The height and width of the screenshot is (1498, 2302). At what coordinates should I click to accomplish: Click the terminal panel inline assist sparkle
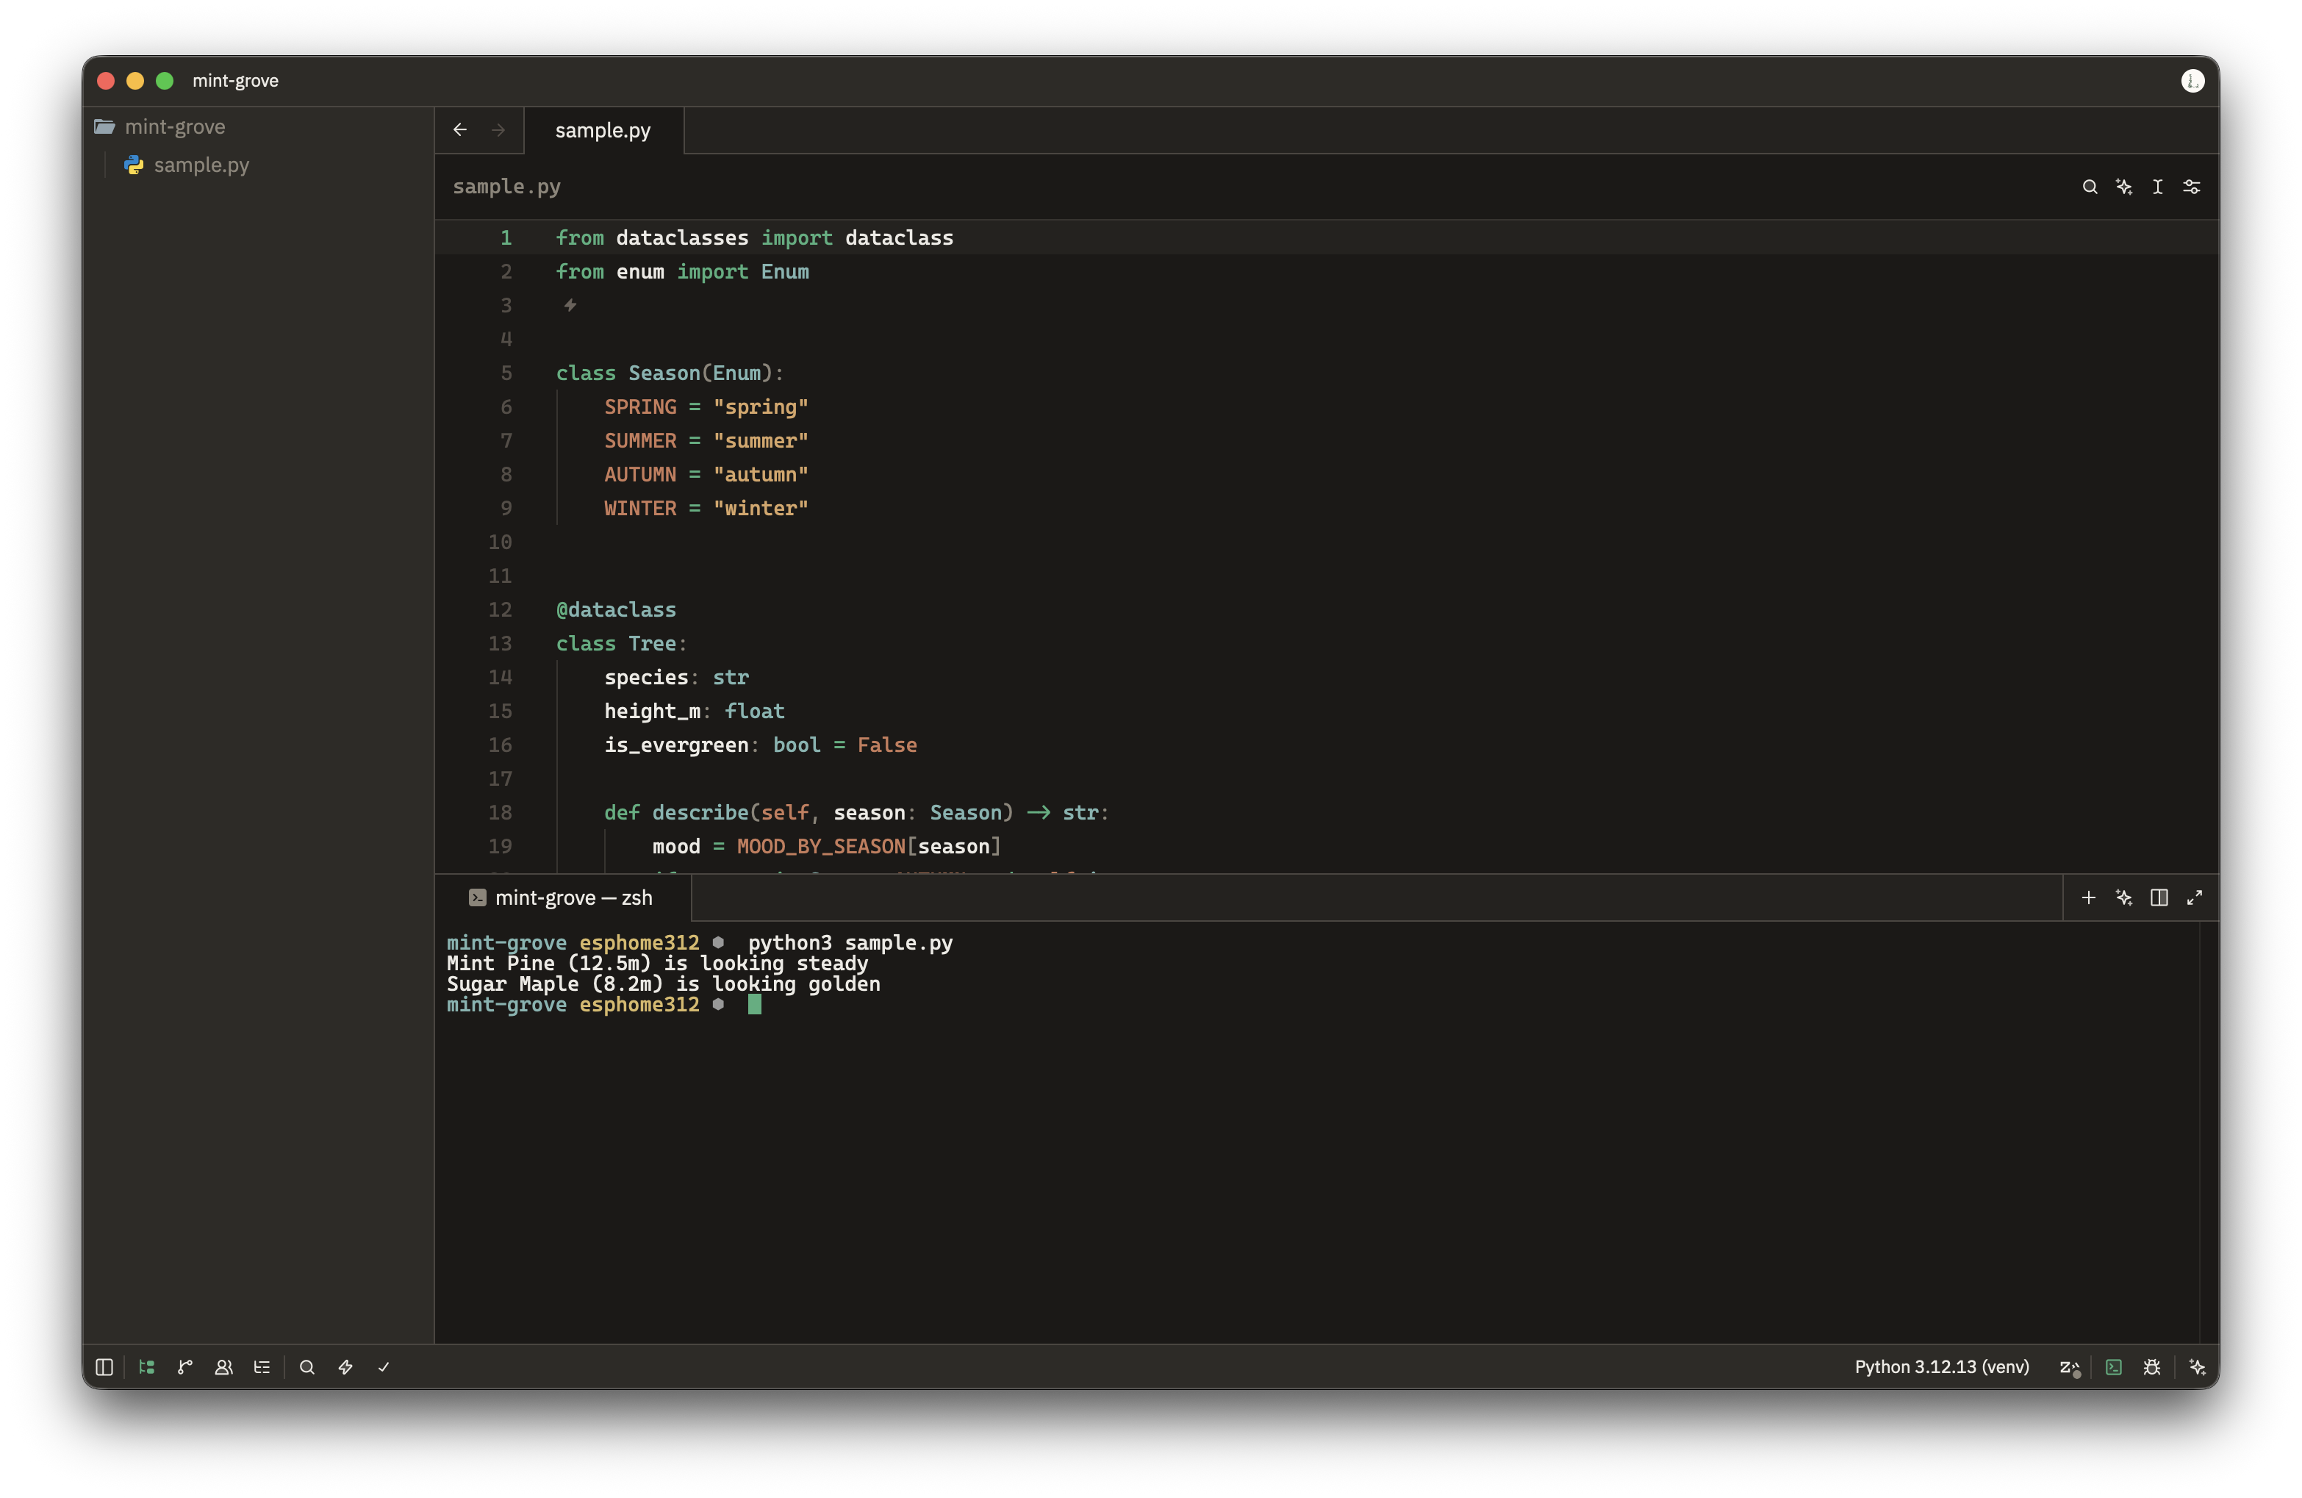(x=2124, y=897)
